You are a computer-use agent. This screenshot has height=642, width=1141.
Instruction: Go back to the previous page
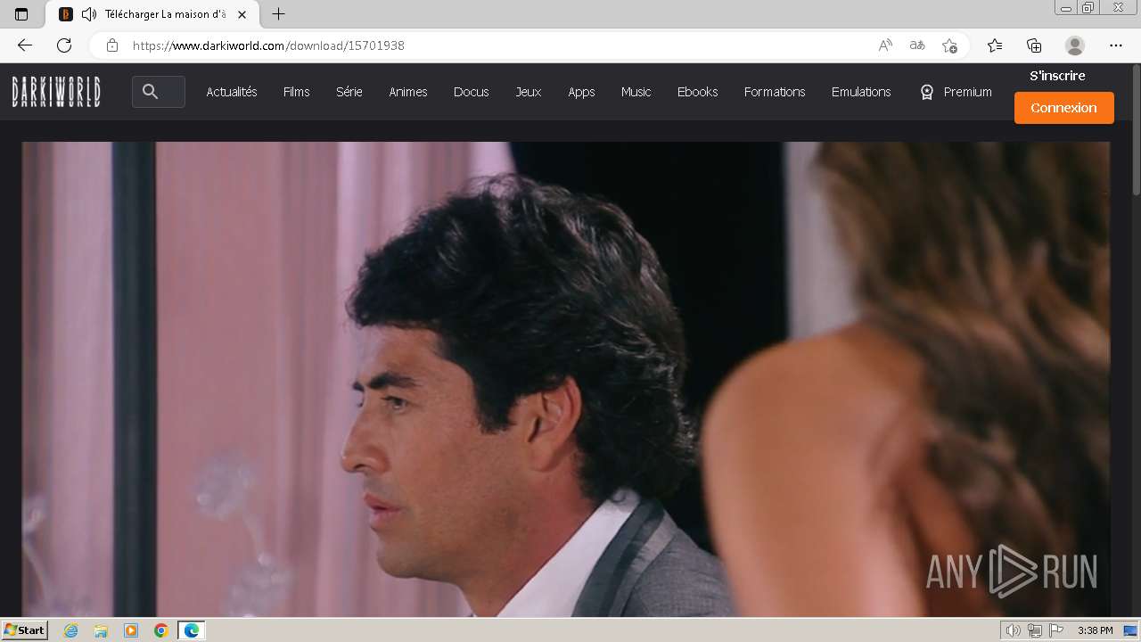[25, 45]
